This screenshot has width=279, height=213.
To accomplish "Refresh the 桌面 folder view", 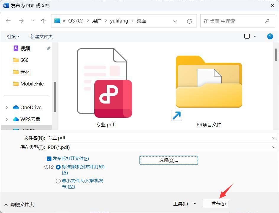I will pos(188,21).
